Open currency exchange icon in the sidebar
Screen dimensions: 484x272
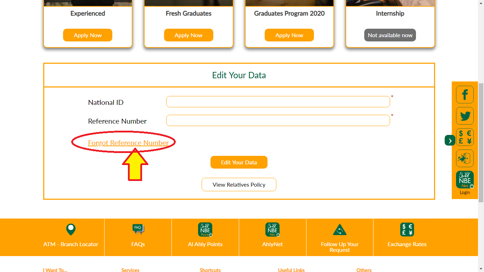465,137
